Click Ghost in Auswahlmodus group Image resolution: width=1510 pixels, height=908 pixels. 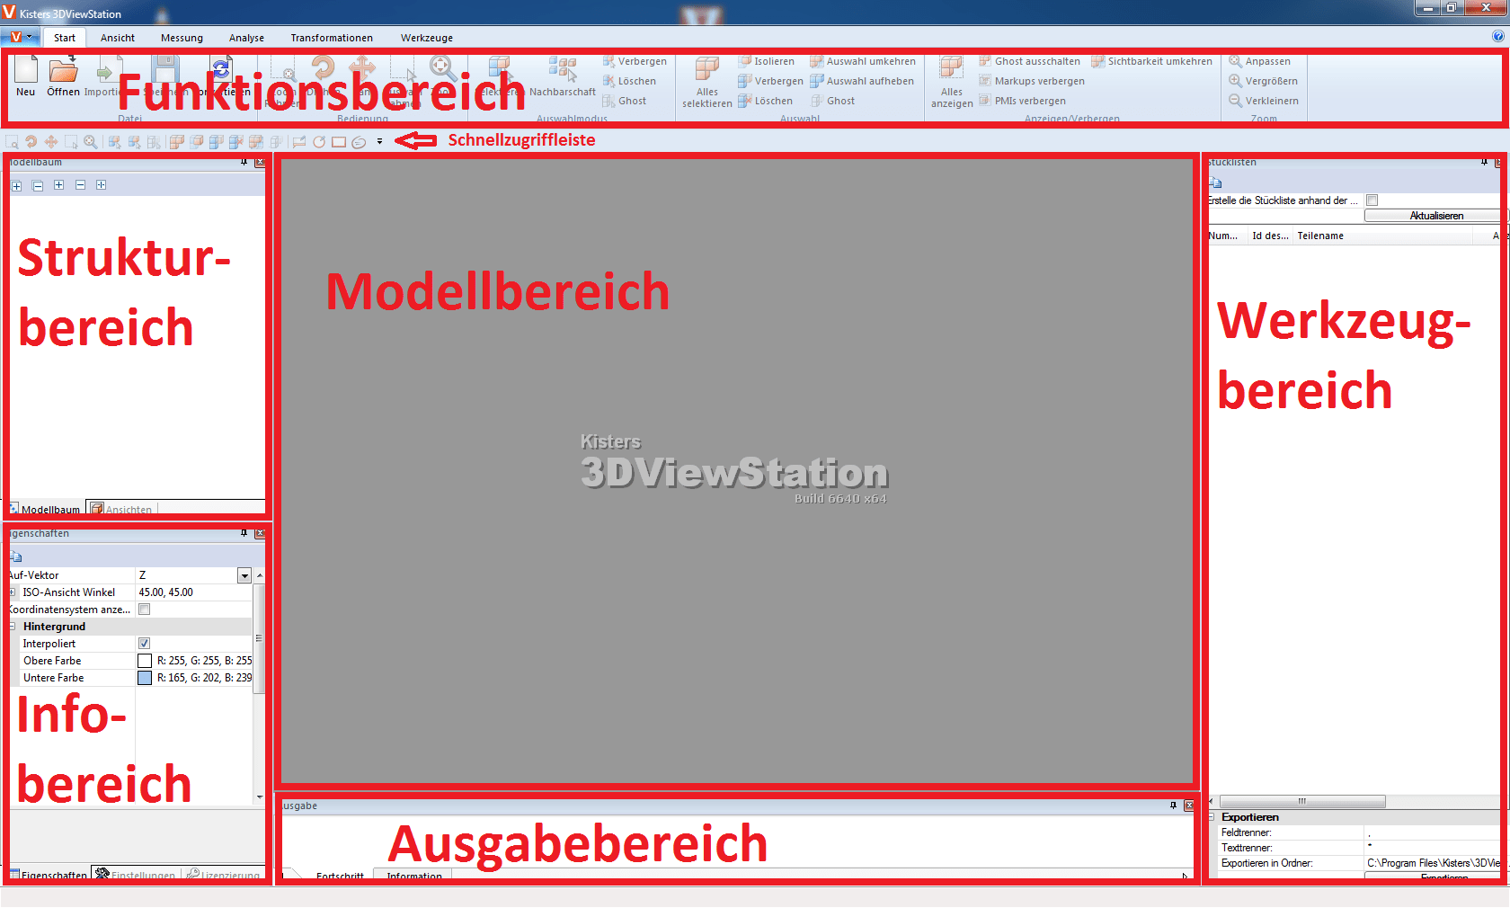[x=625, y=101]
